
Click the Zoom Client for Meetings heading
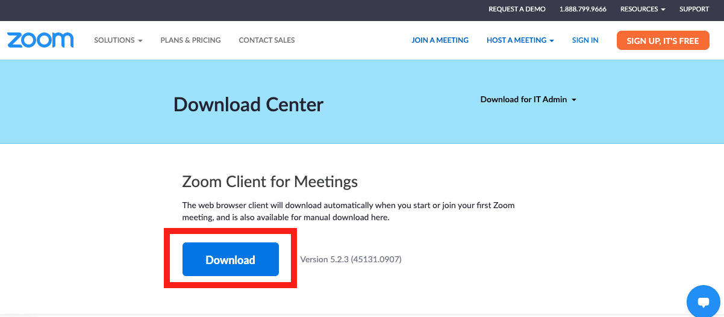click(x=270, y=181)
